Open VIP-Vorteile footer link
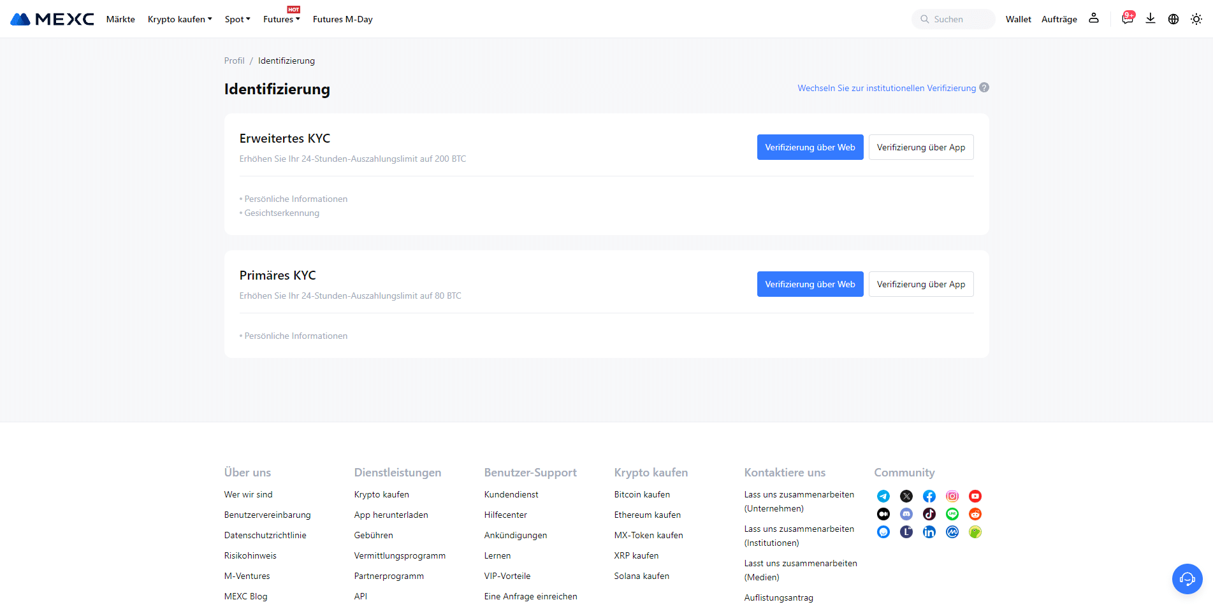This screenshot has width=1213, height=607. click(507, 576)
